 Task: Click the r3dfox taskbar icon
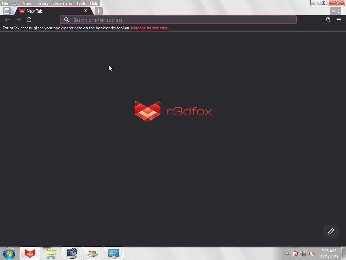(30, 253)
